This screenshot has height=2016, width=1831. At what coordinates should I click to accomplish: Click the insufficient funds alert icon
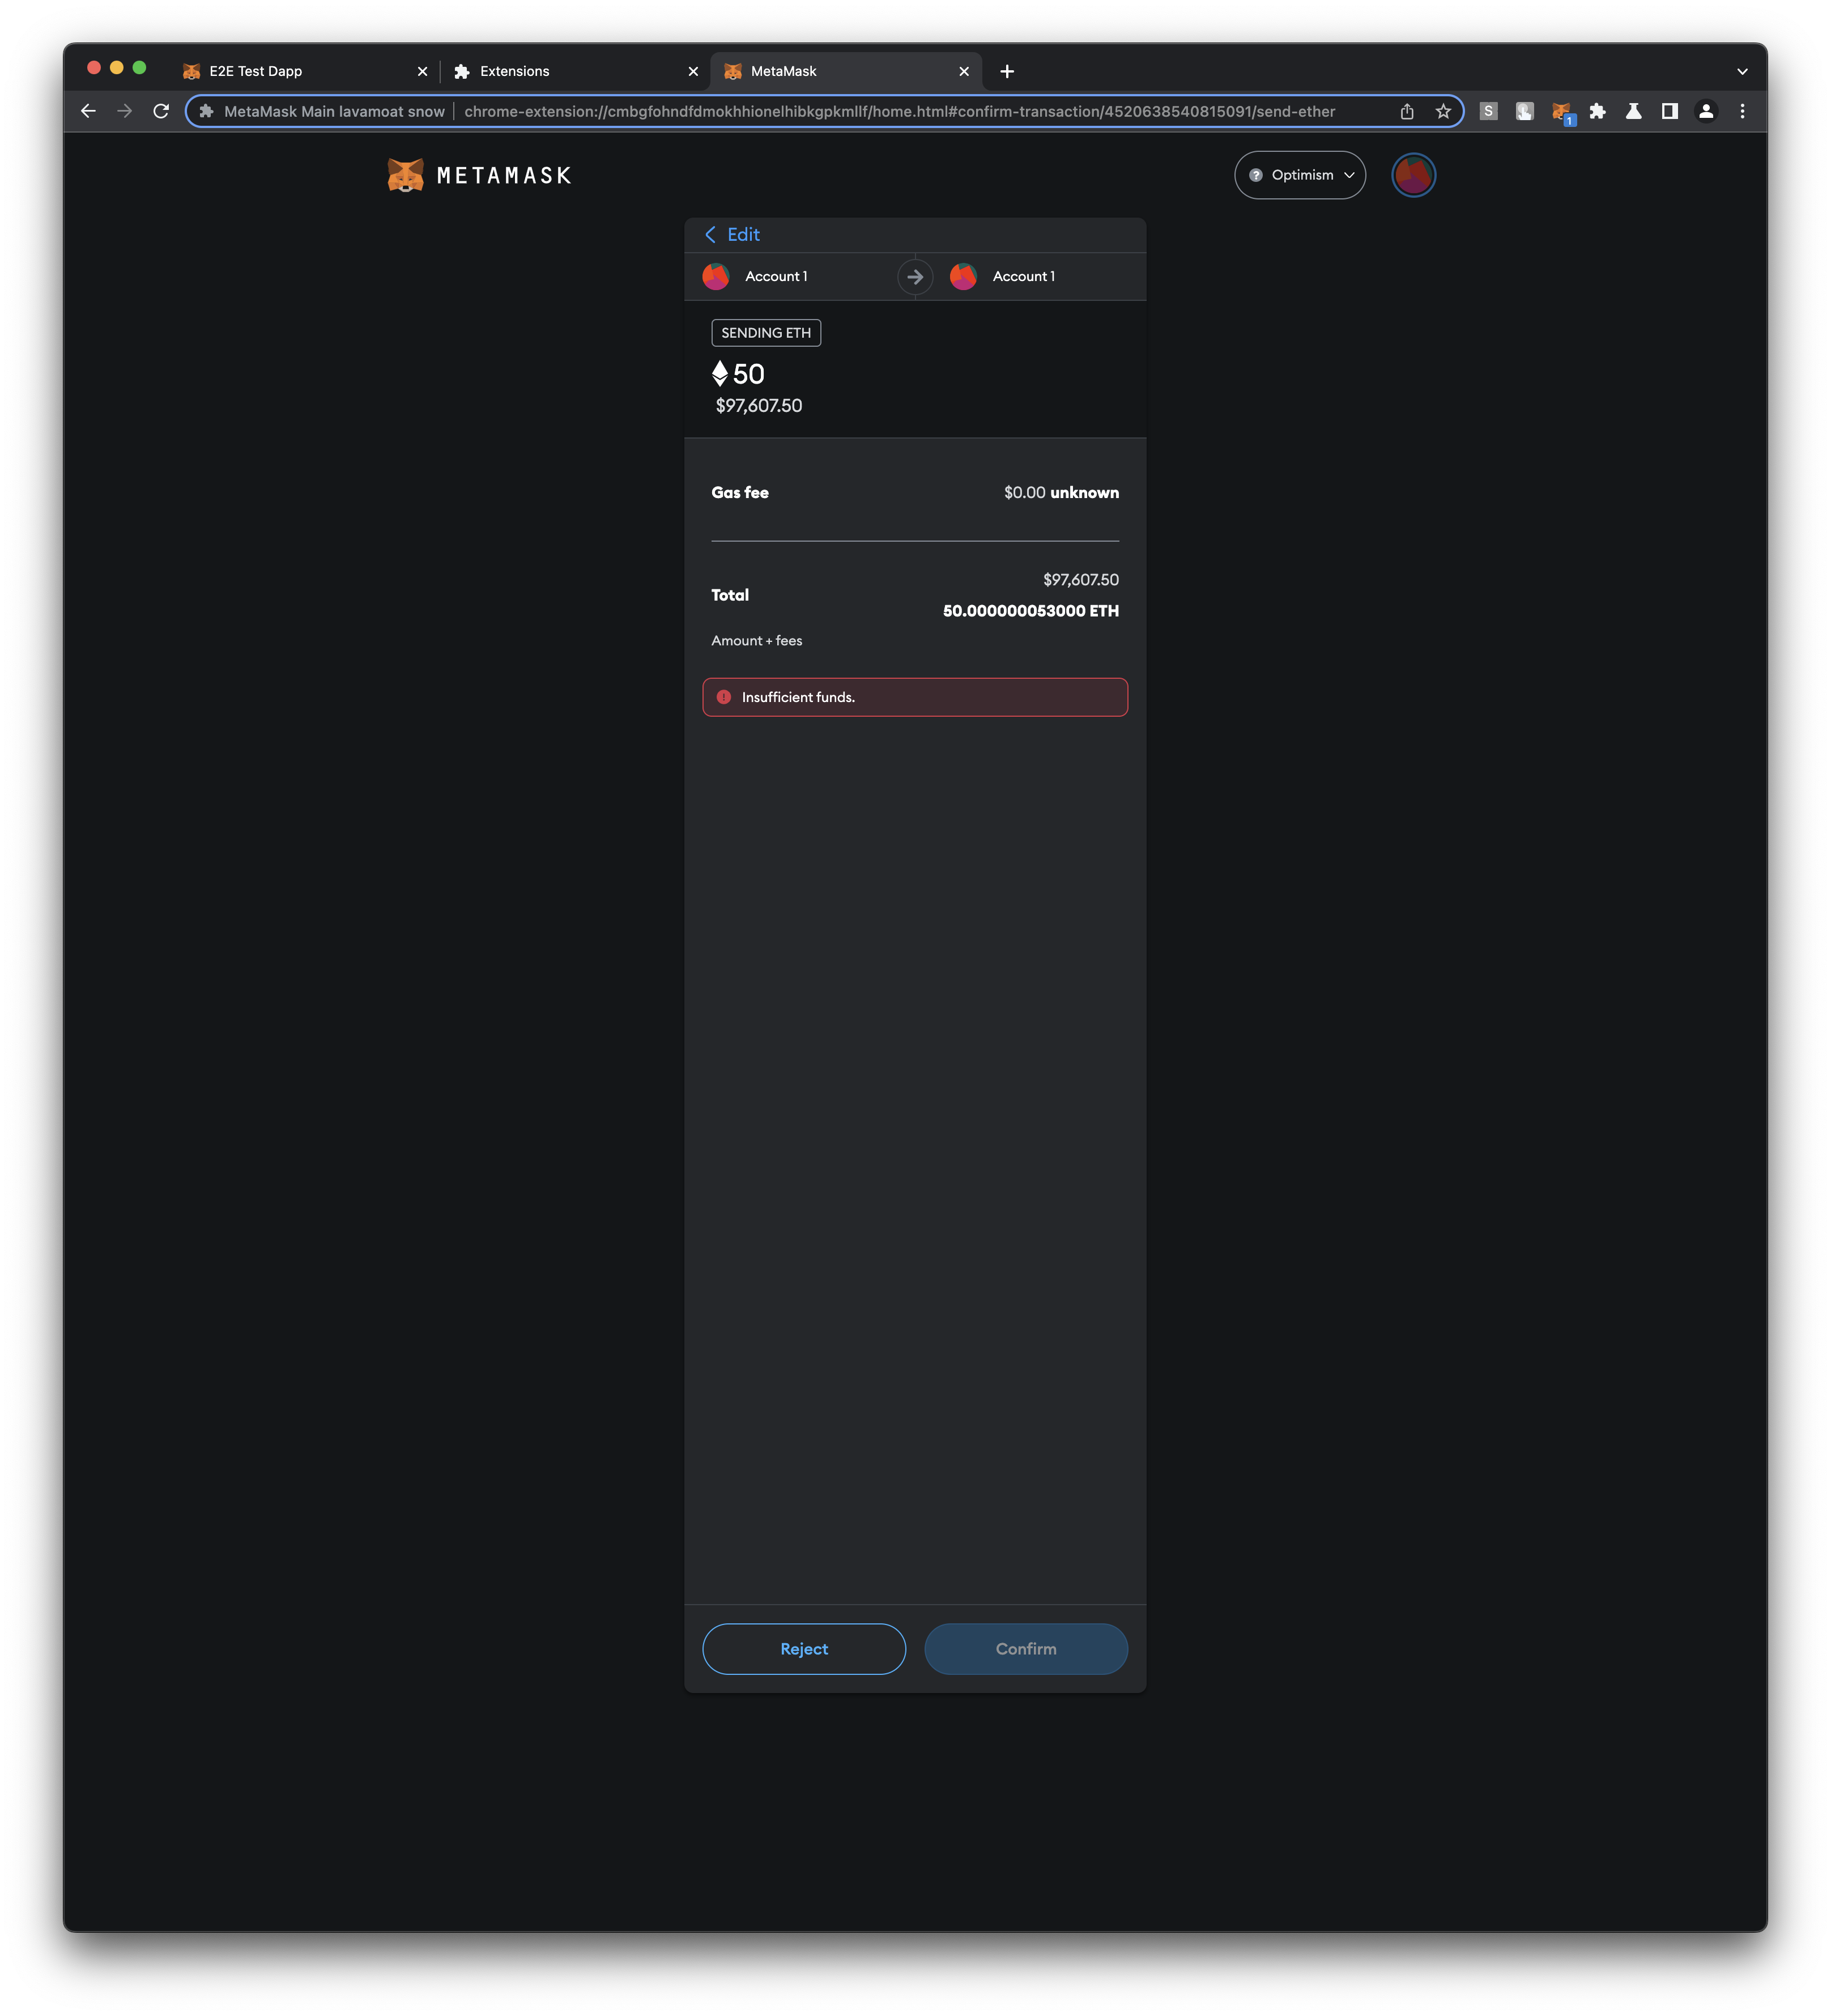[725, 697]
